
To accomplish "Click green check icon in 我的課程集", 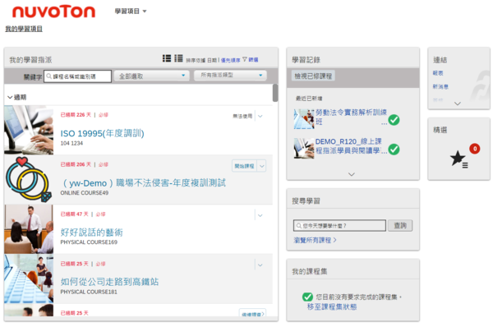I will [x=307, y=297].
